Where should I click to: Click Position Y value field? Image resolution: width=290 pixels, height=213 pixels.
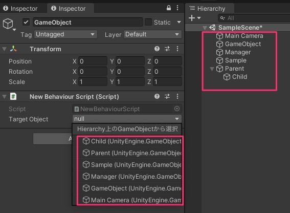(130, 61)
